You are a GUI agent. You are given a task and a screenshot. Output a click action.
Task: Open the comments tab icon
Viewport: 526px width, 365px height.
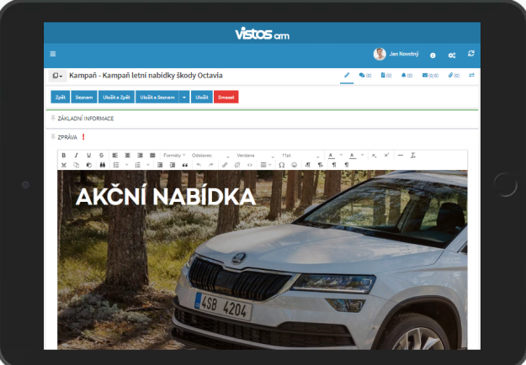pyautogui.click(x=365, y=76)
